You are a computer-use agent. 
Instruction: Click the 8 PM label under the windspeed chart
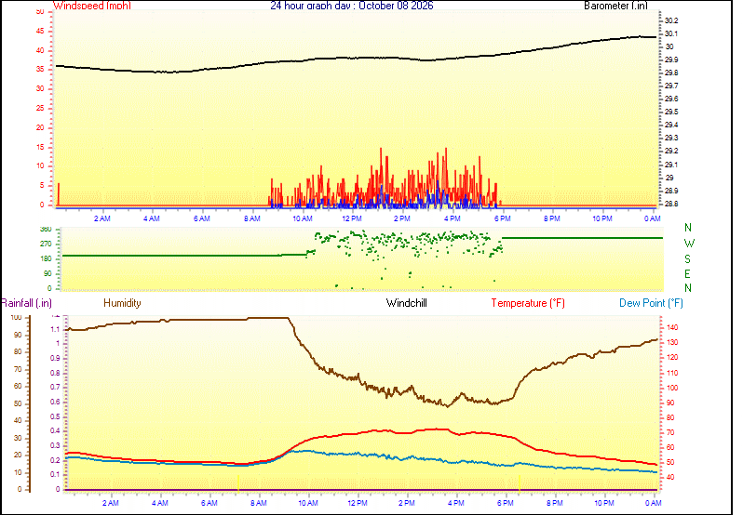552,218
